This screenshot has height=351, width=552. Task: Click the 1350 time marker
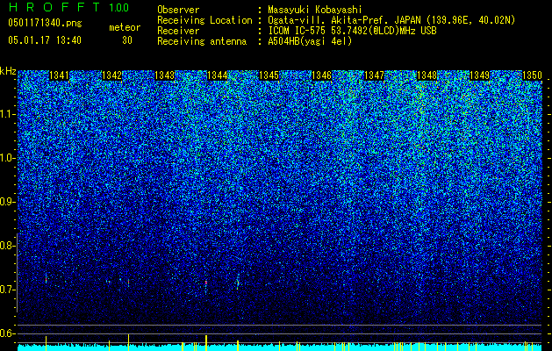[532, 75]
